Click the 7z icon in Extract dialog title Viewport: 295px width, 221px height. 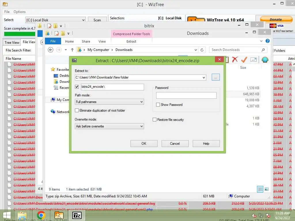click(x=74, y=60)
